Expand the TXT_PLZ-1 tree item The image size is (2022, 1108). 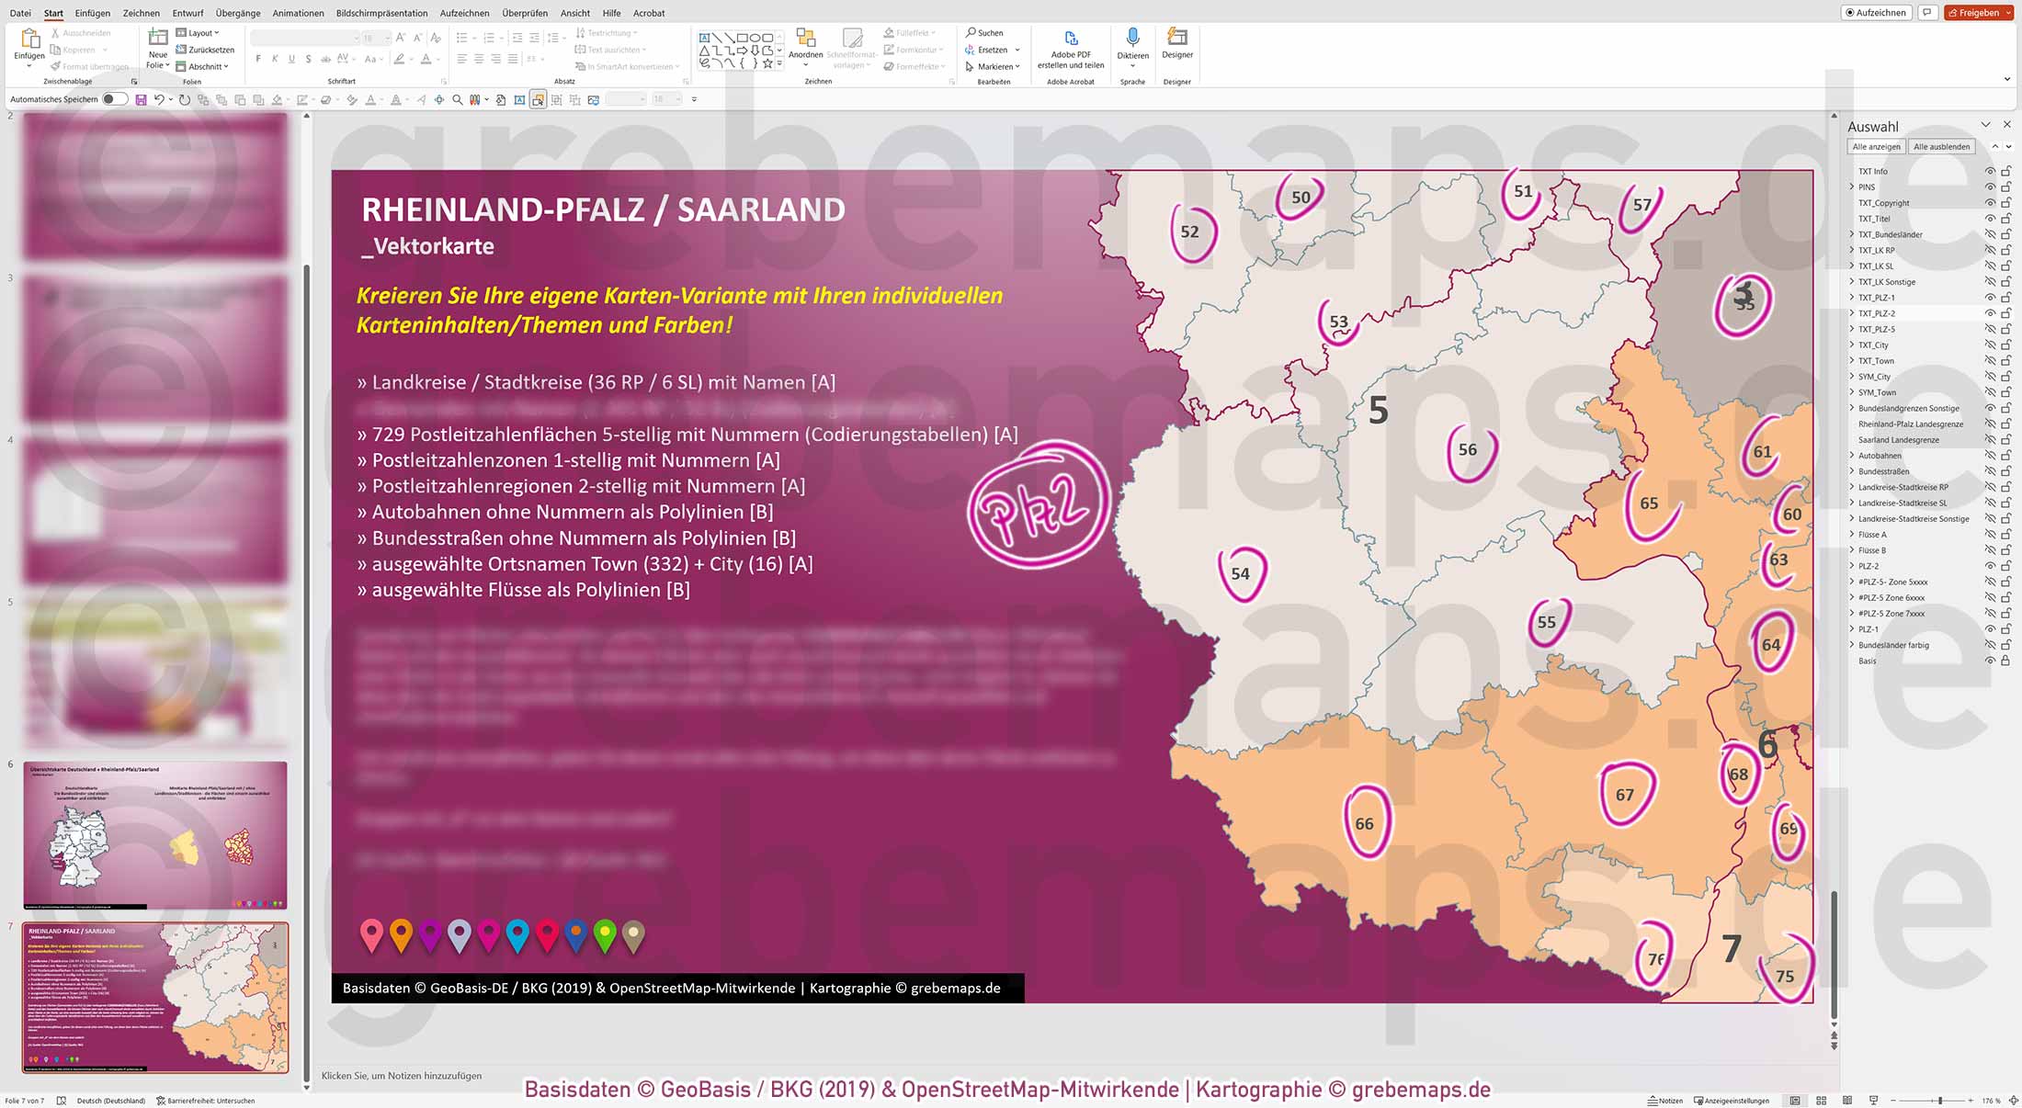click(x=1851, y=297)
